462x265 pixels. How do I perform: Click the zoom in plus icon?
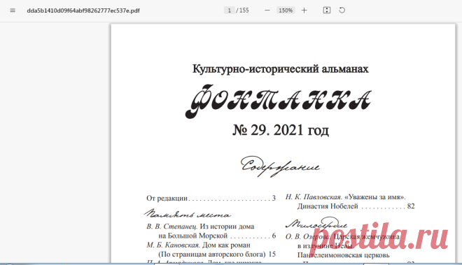pos(304,10)
